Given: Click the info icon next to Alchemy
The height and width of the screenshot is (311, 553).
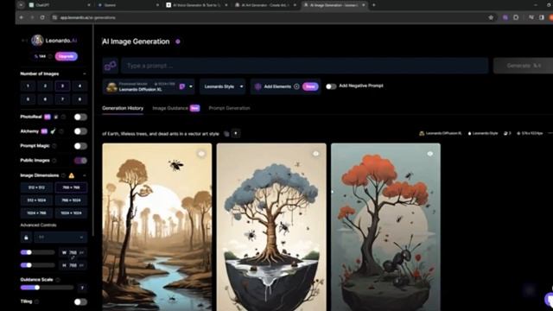Looking at the screenshot, I should [61, 131].
